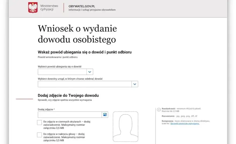Click the Ministerstwo Cyfryzacji header text
Screen dimensions: 236x144
click(49, 7)
